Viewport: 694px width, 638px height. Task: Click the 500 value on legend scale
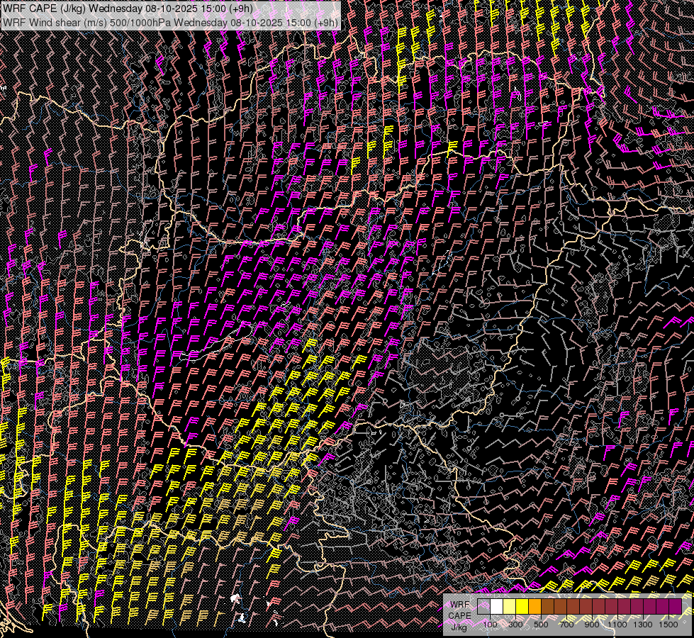click(x=542, y=625)
